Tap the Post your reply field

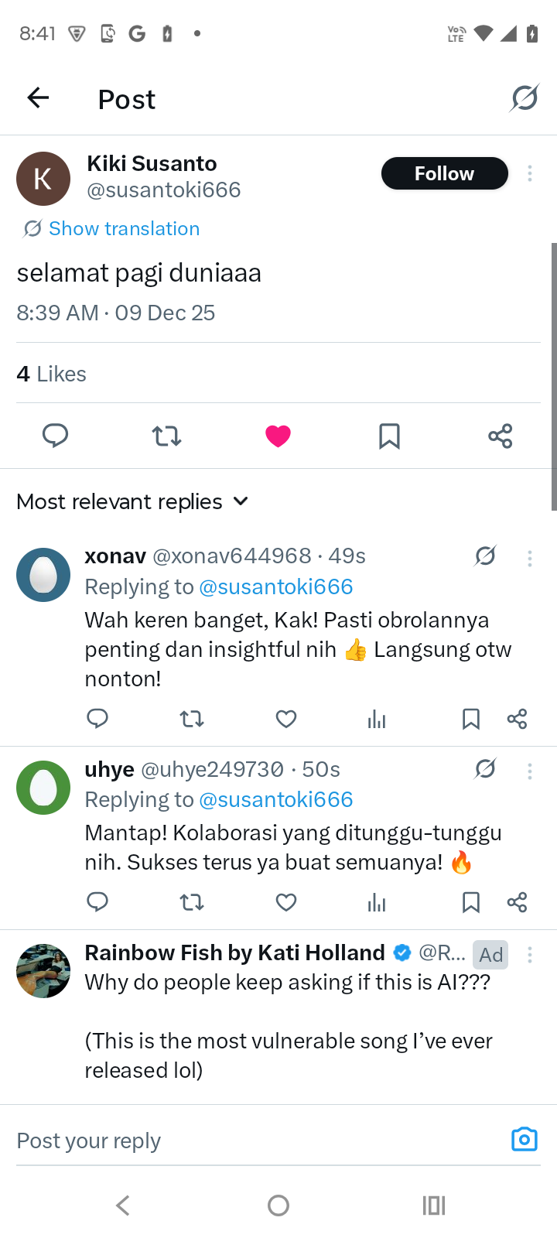248,1141
